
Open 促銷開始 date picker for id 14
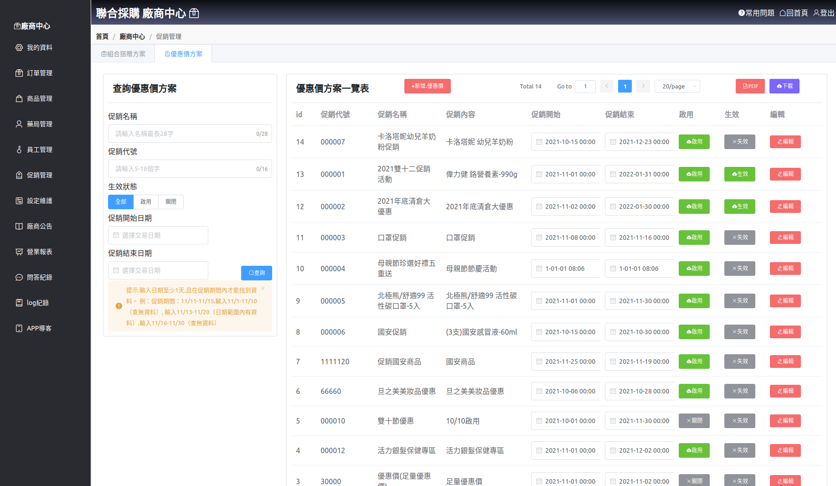coord(566,142)
